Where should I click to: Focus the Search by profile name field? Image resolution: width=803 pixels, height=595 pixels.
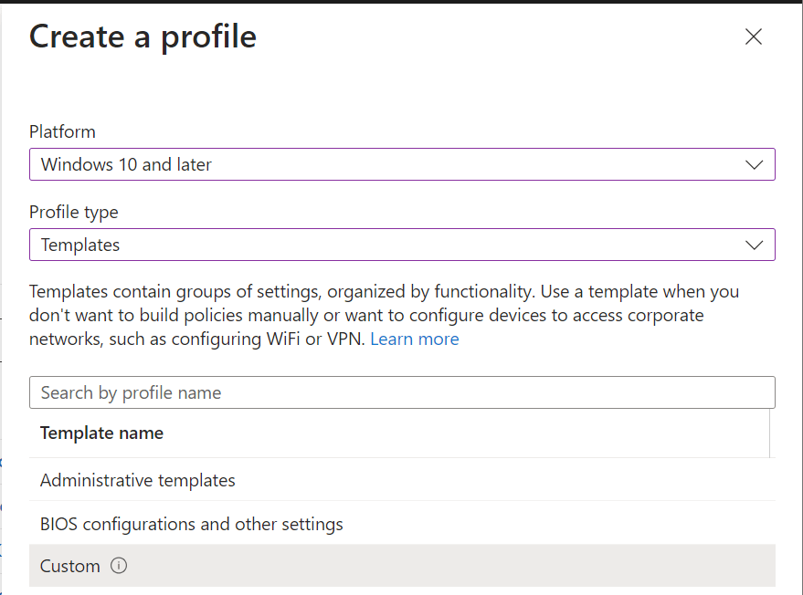402,392
